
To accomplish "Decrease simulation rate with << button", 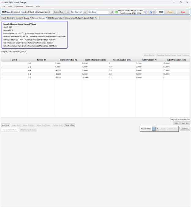I will pos(68,12).
